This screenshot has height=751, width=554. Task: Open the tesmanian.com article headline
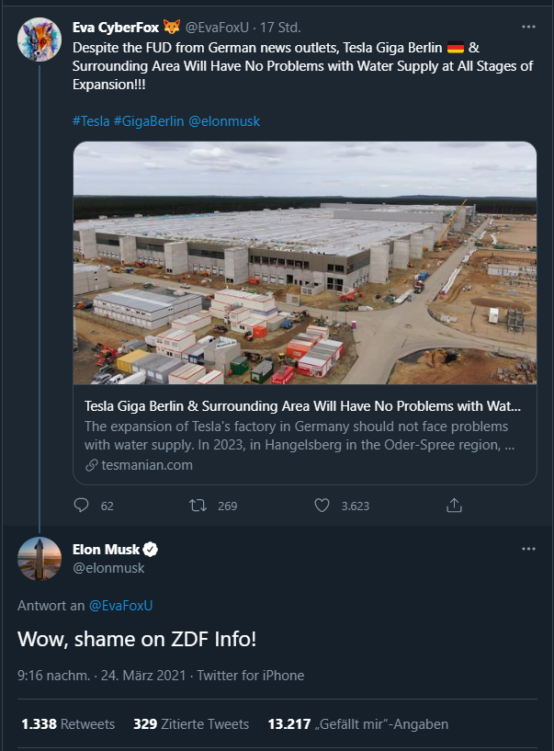pyautogui.click(x=302, y=405)
